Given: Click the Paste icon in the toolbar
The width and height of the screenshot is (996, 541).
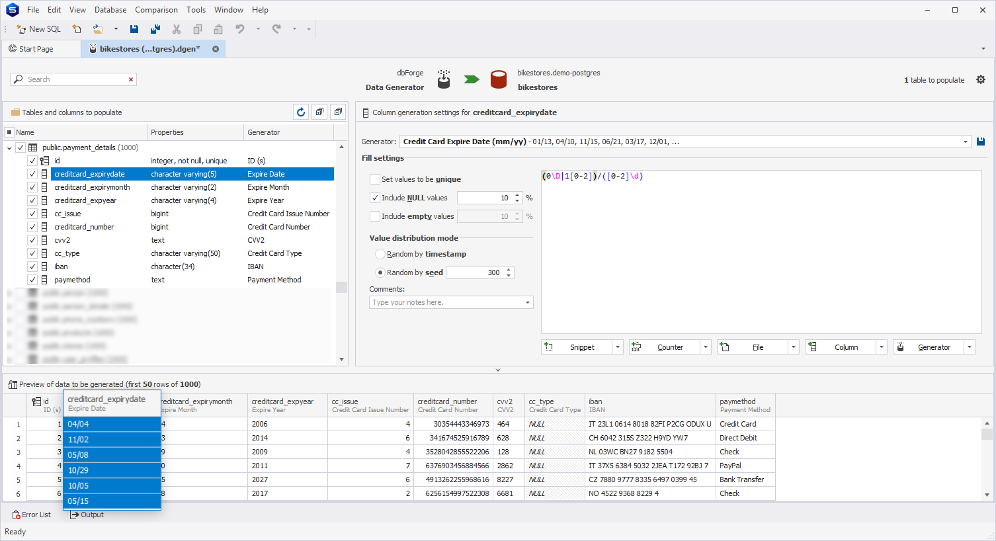Looking at the screenshot, I should click(x=218, y=29).
